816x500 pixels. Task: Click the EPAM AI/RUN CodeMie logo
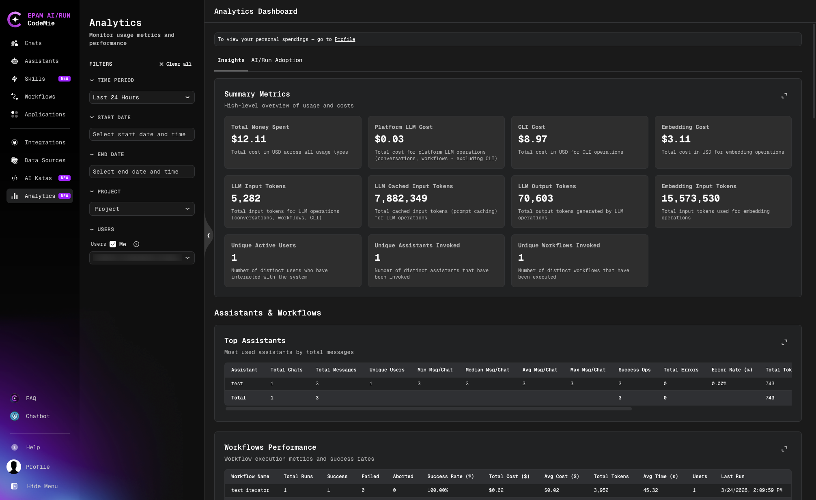click(x=39, y=19)
